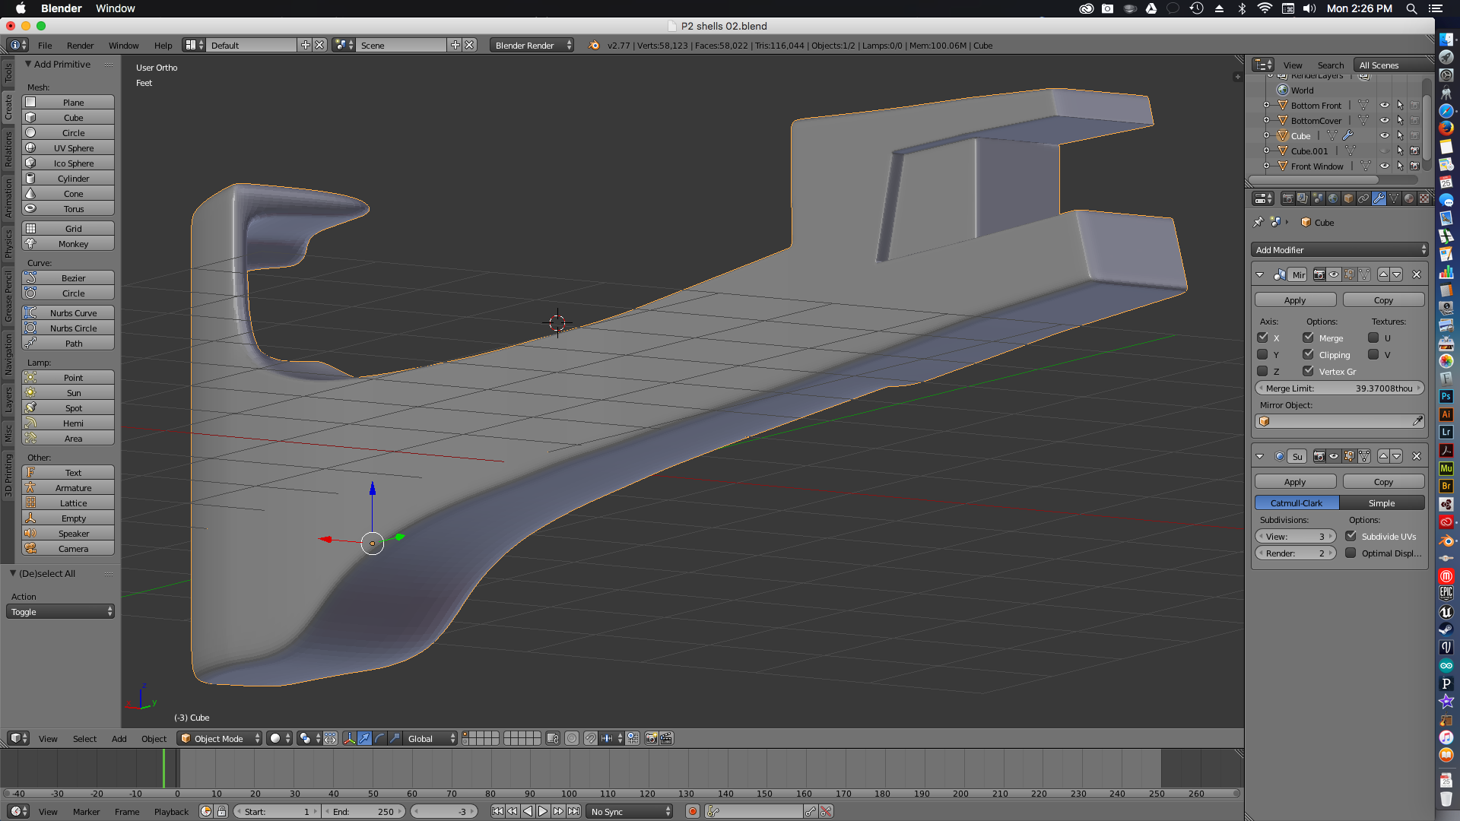1460x821 pixels.
Task: Open the No Sync playback dropdown
Action: [630, 811]
